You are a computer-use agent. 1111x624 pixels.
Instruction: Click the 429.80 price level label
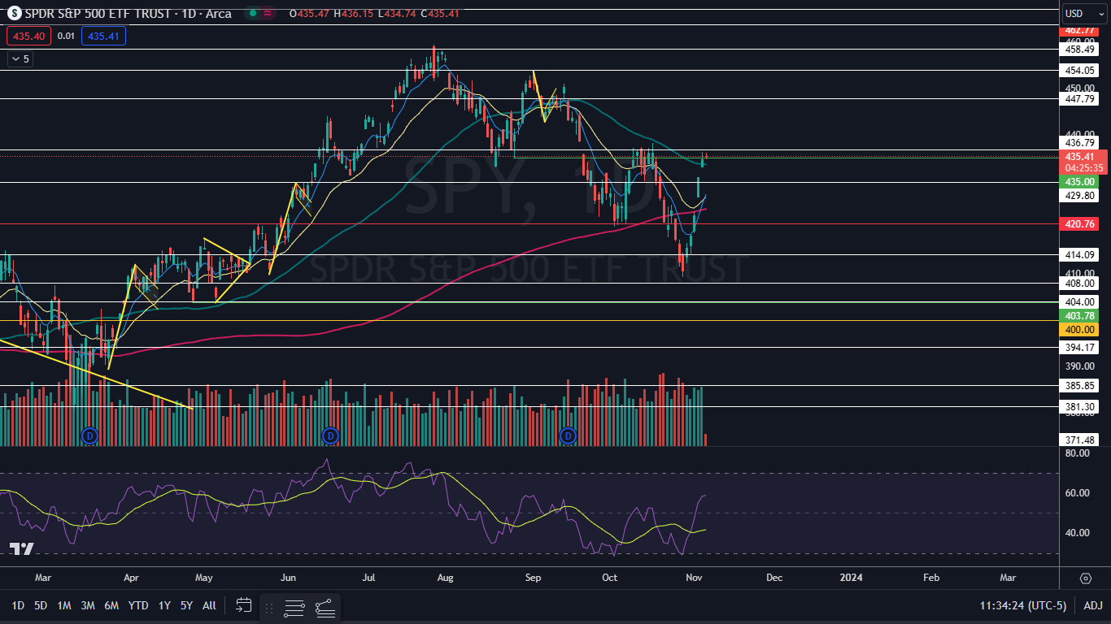coord(1081,196)
